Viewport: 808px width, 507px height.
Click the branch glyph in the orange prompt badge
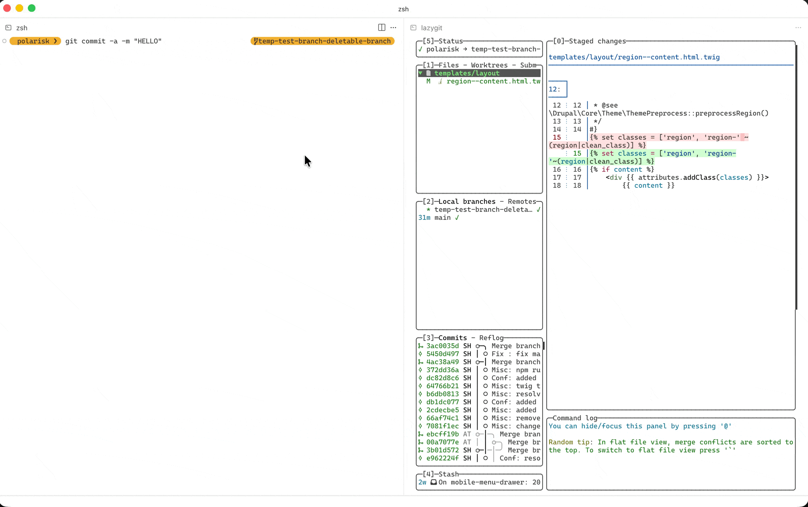tap(255, 41)
